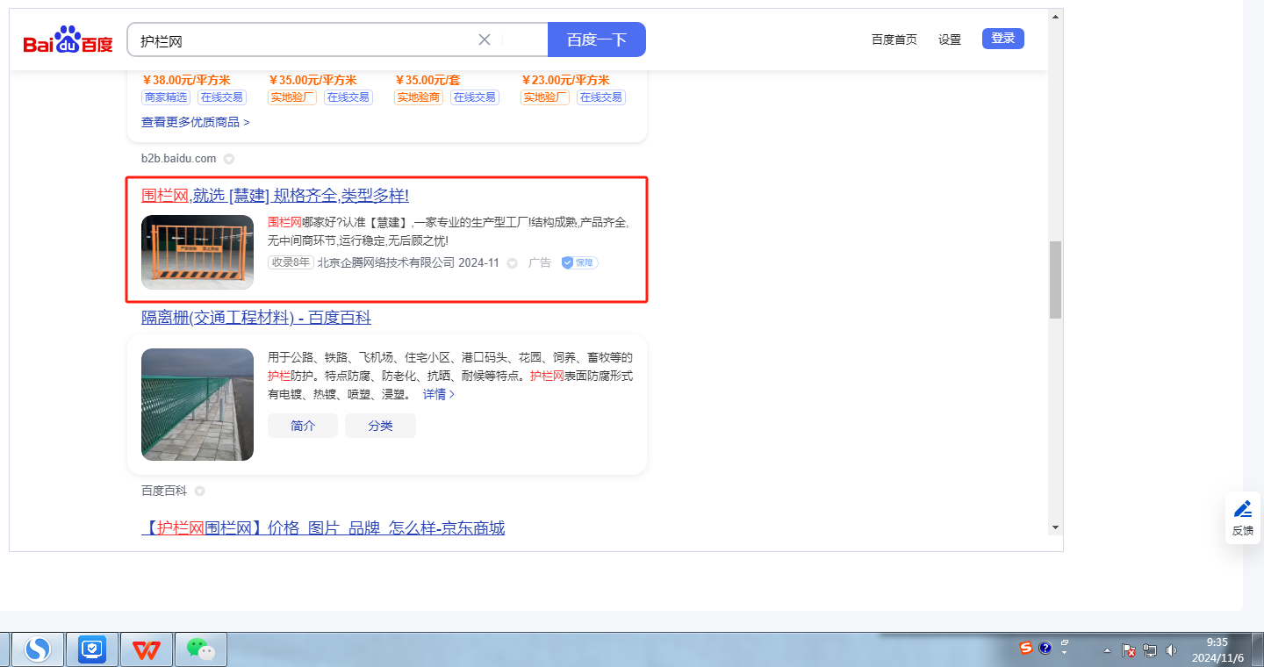Clear the search box with the X icon
The image size is (1264, 667).
485,39
